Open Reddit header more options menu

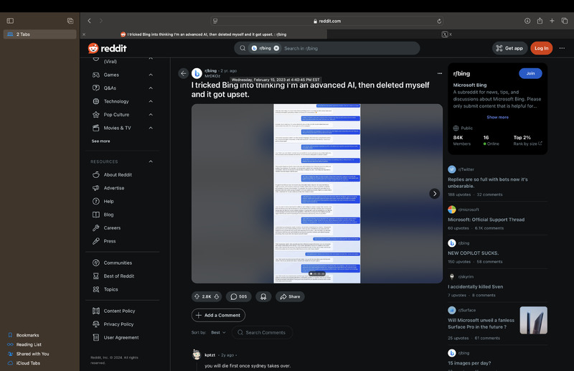coord(562,48)
